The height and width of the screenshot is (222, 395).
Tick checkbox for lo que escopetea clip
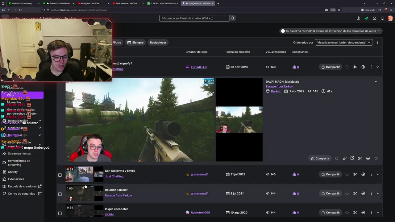[x=60, y=213]
